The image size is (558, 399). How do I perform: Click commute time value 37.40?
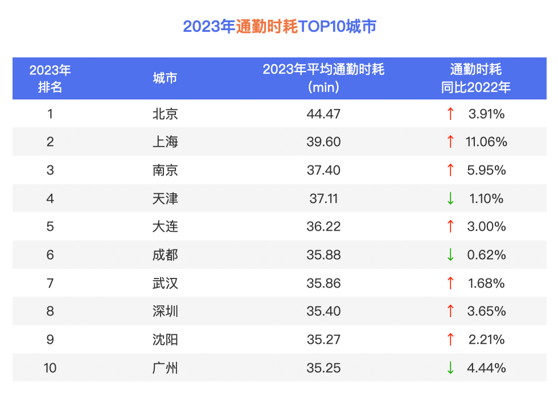pyautogui.click(x=323, y=170)
